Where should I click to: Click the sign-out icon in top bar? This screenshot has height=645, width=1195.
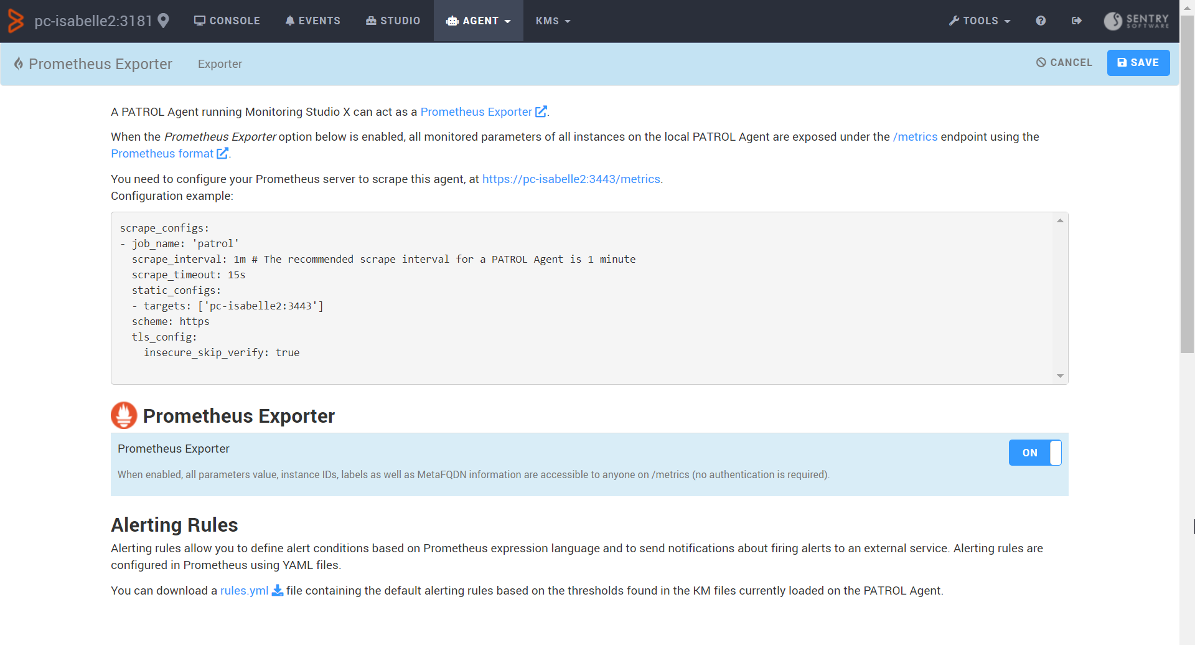1077,21
